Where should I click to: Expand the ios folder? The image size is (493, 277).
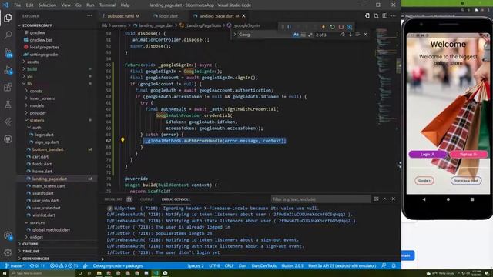[x=30, y=76]
